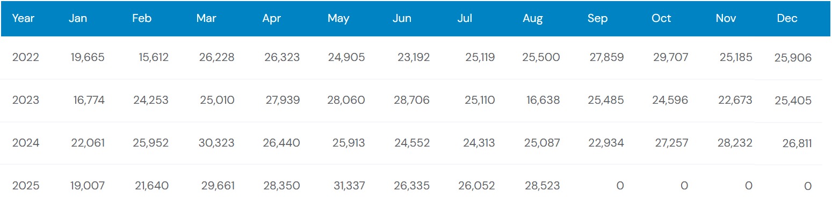832x206 pixels.
Task: Select the zero value under Sep for 2025
Action: (620, 186)
